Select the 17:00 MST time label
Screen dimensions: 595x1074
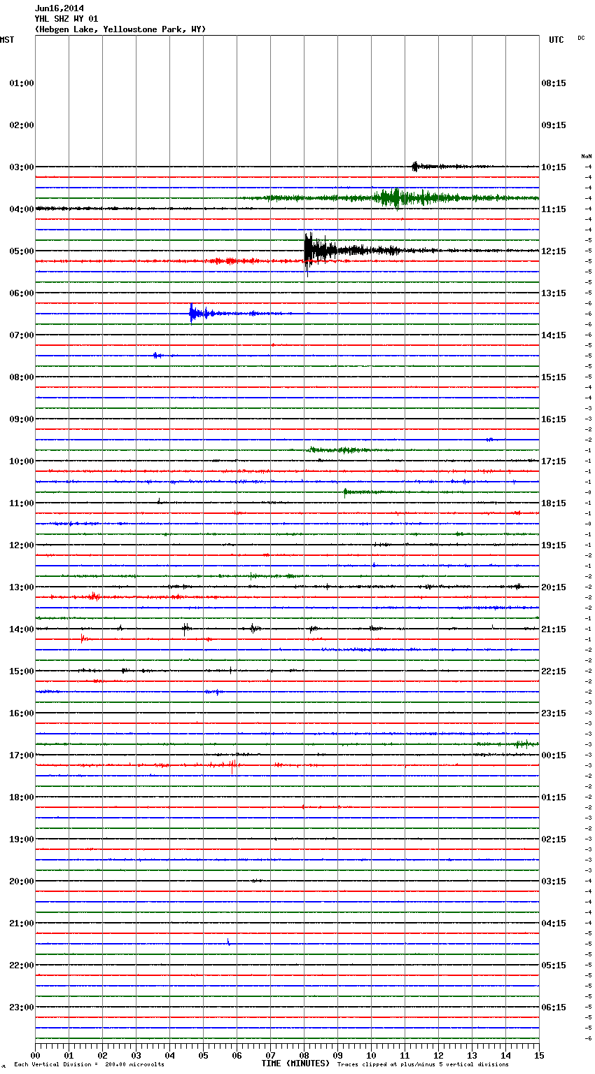point(22,755)
